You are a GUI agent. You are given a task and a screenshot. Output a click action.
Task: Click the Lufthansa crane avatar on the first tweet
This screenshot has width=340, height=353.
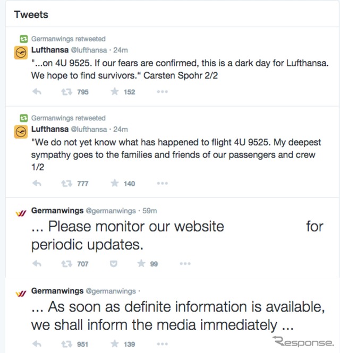[21, 53]
